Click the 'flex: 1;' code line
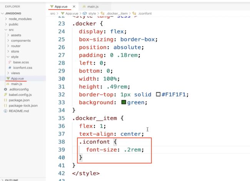 (92, 126)
